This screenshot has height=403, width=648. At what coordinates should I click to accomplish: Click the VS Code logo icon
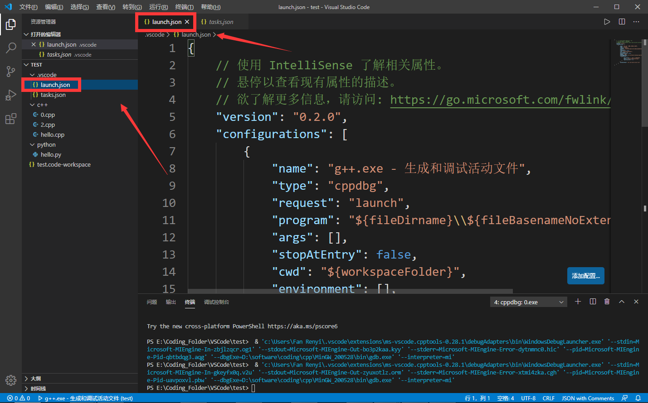[x=8, y=7]
